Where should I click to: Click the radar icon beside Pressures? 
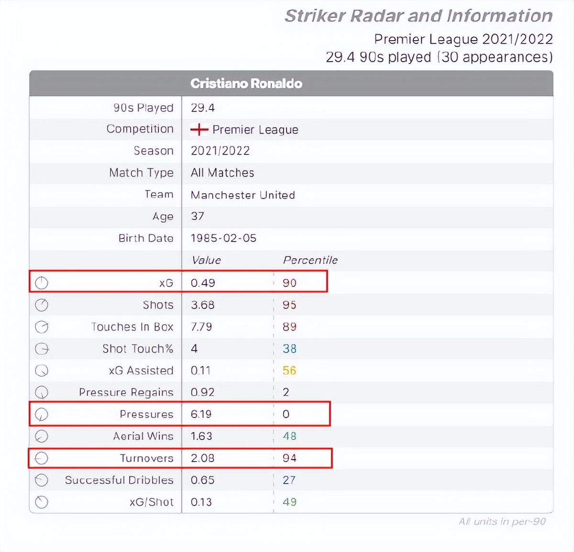pyautogui.click(x=42, y=414)
